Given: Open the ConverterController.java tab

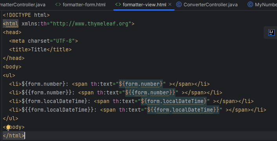Looking at the screenshot, I should [207, 5].
